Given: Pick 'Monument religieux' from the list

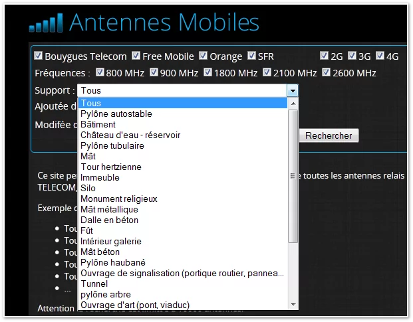Looking at the screenshot, I should 119,199.
